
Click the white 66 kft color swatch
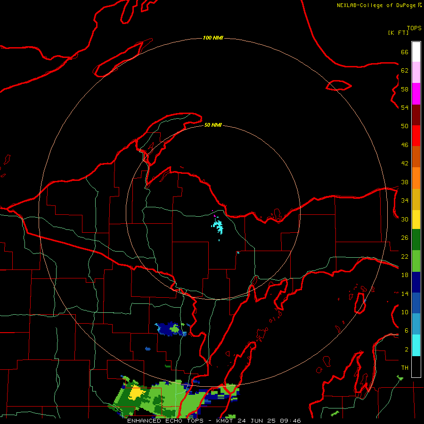pyautogui.click(x=416, y=52)
